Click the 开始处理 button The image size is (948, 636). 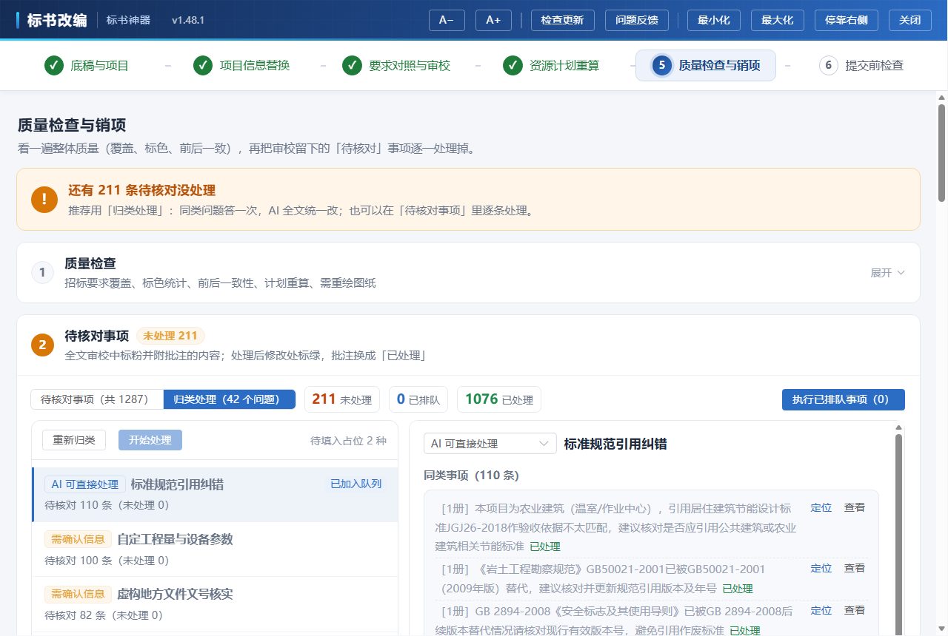(150, 440)
